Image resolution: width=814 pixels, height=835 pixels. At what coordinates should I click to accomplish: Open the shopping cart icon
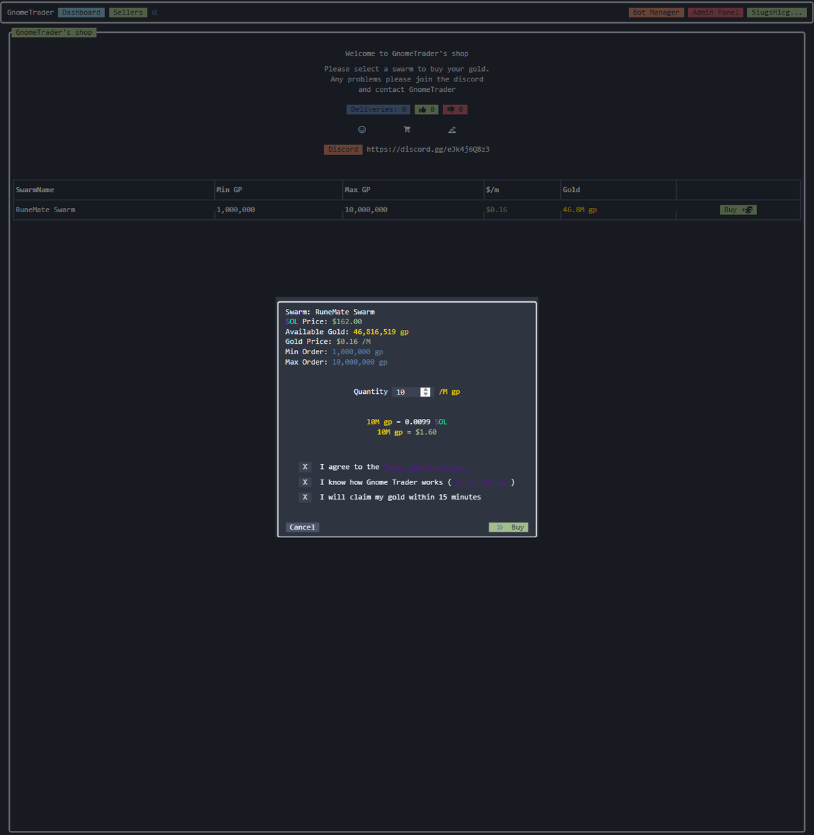[407, 129]
